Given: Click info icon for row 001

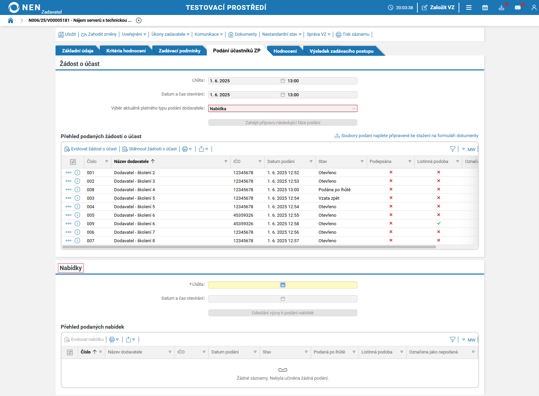Looking at the screenshot, I should pyautogui.click(x=77, y=172).
